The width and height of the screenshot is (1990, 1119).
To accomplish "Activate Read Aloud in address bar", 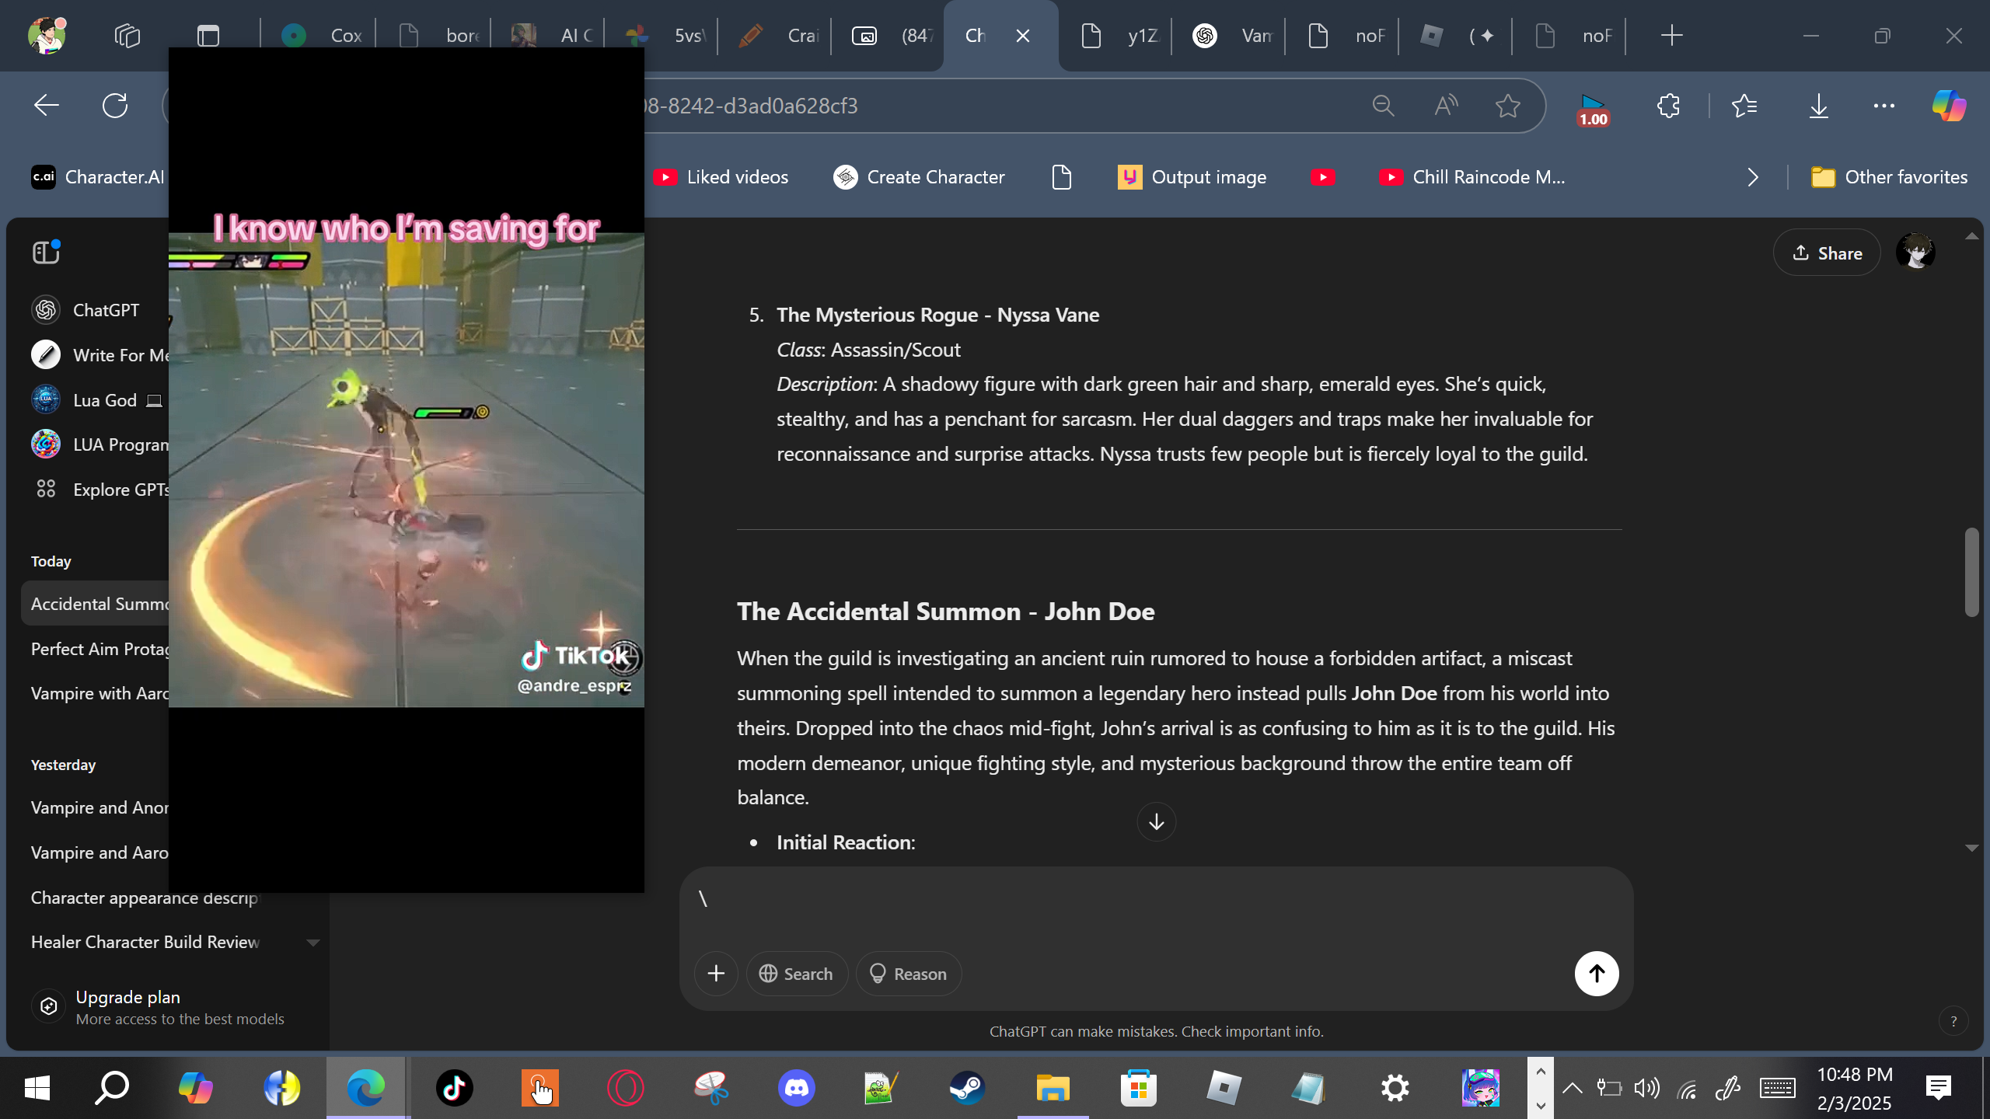I will [1445, 106].
